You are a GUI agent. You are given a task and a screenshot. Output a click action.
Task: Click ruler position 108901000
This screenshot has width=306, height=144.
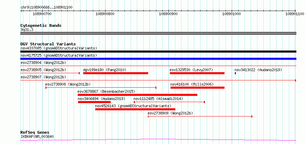[x=232, y=14]
